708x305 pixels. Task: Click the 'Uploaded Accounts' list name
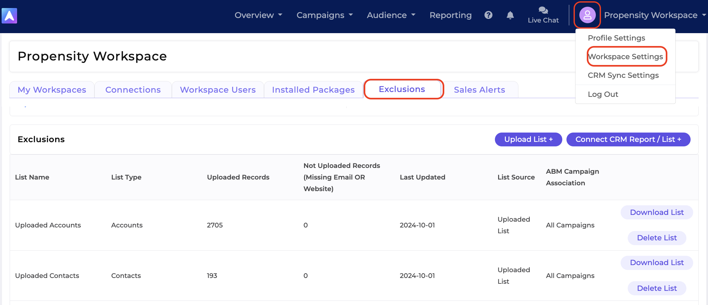[x=48, y=225]
